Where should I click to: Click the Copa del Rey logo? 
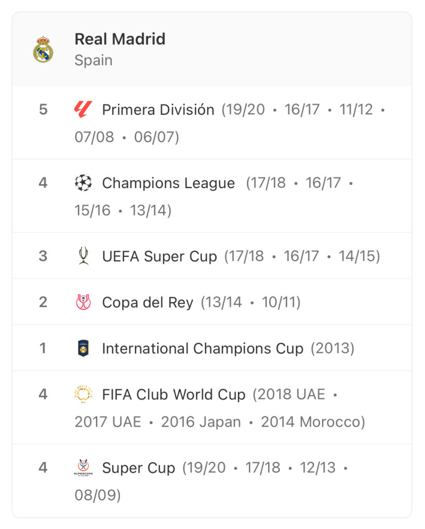pos(83,302)
